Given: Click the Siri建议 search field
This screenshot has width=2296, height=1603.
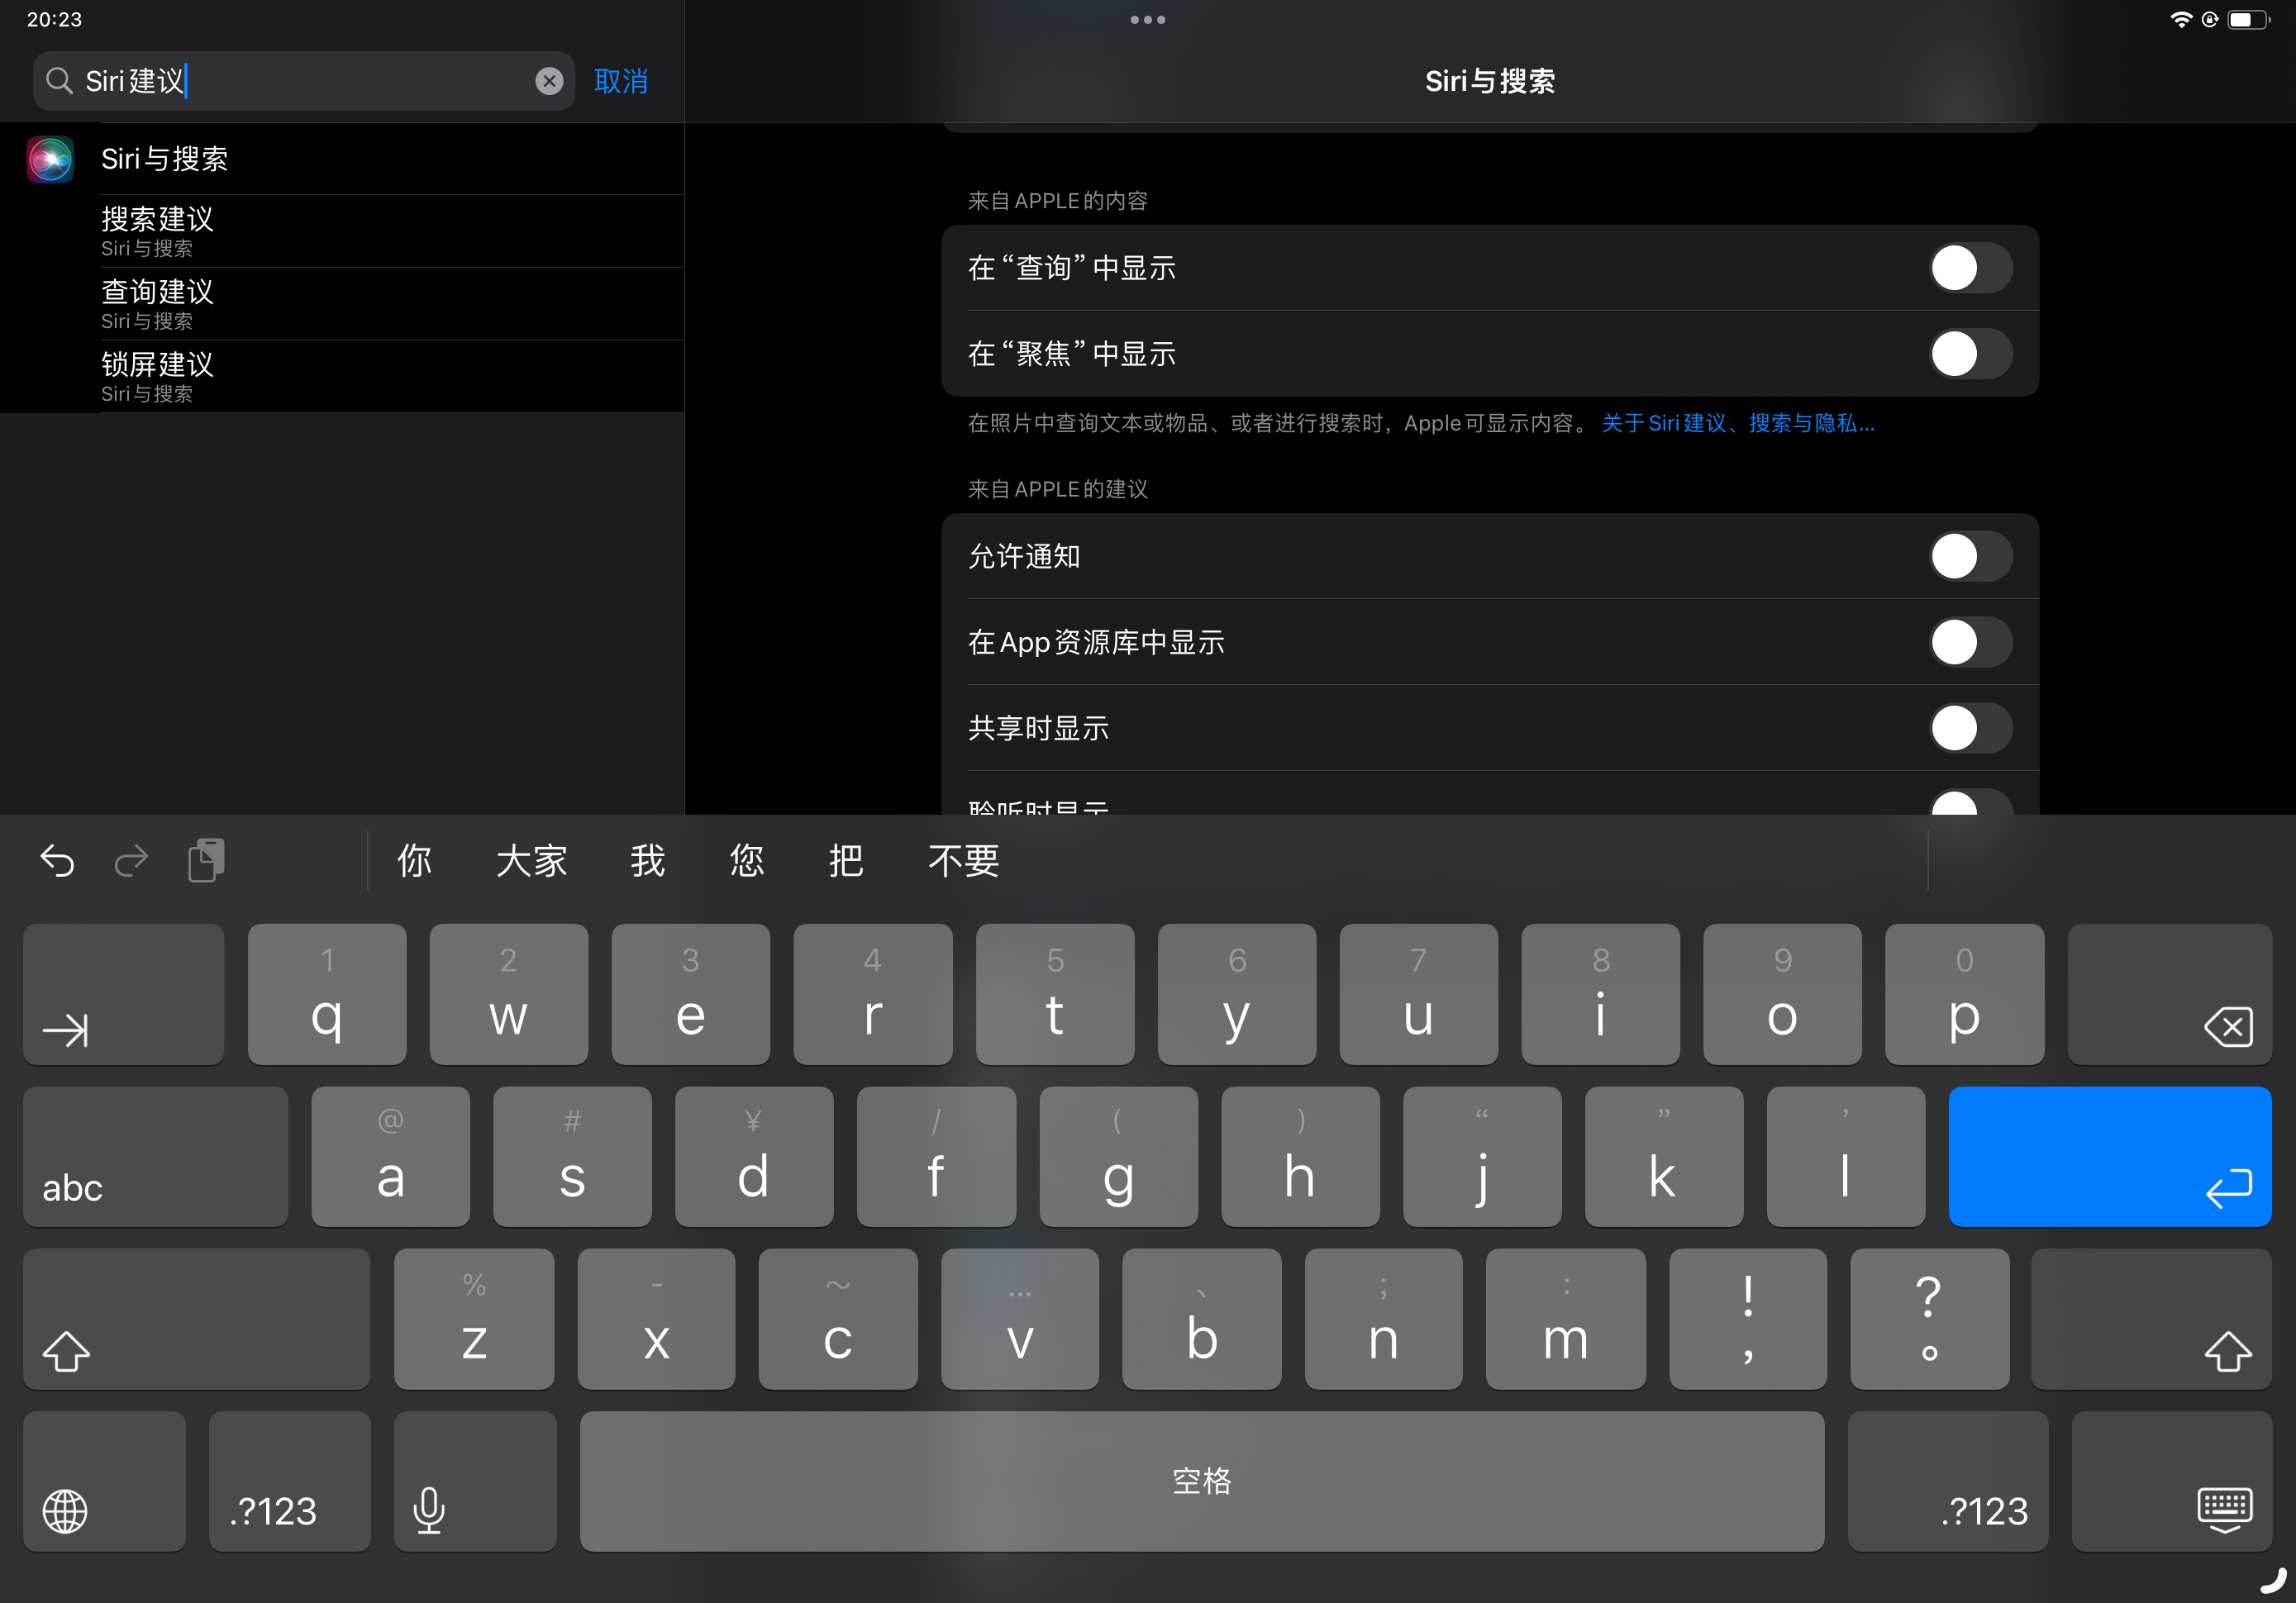Looking at the screenshot, I should click(x=304, y=81).
